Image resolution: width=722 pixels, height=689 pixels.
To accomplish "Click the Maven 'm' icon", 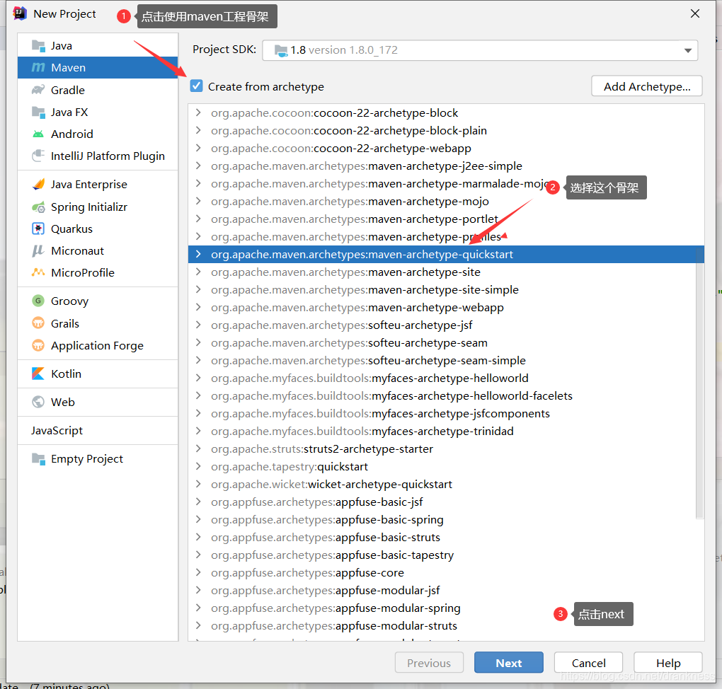I will point(38,68).
